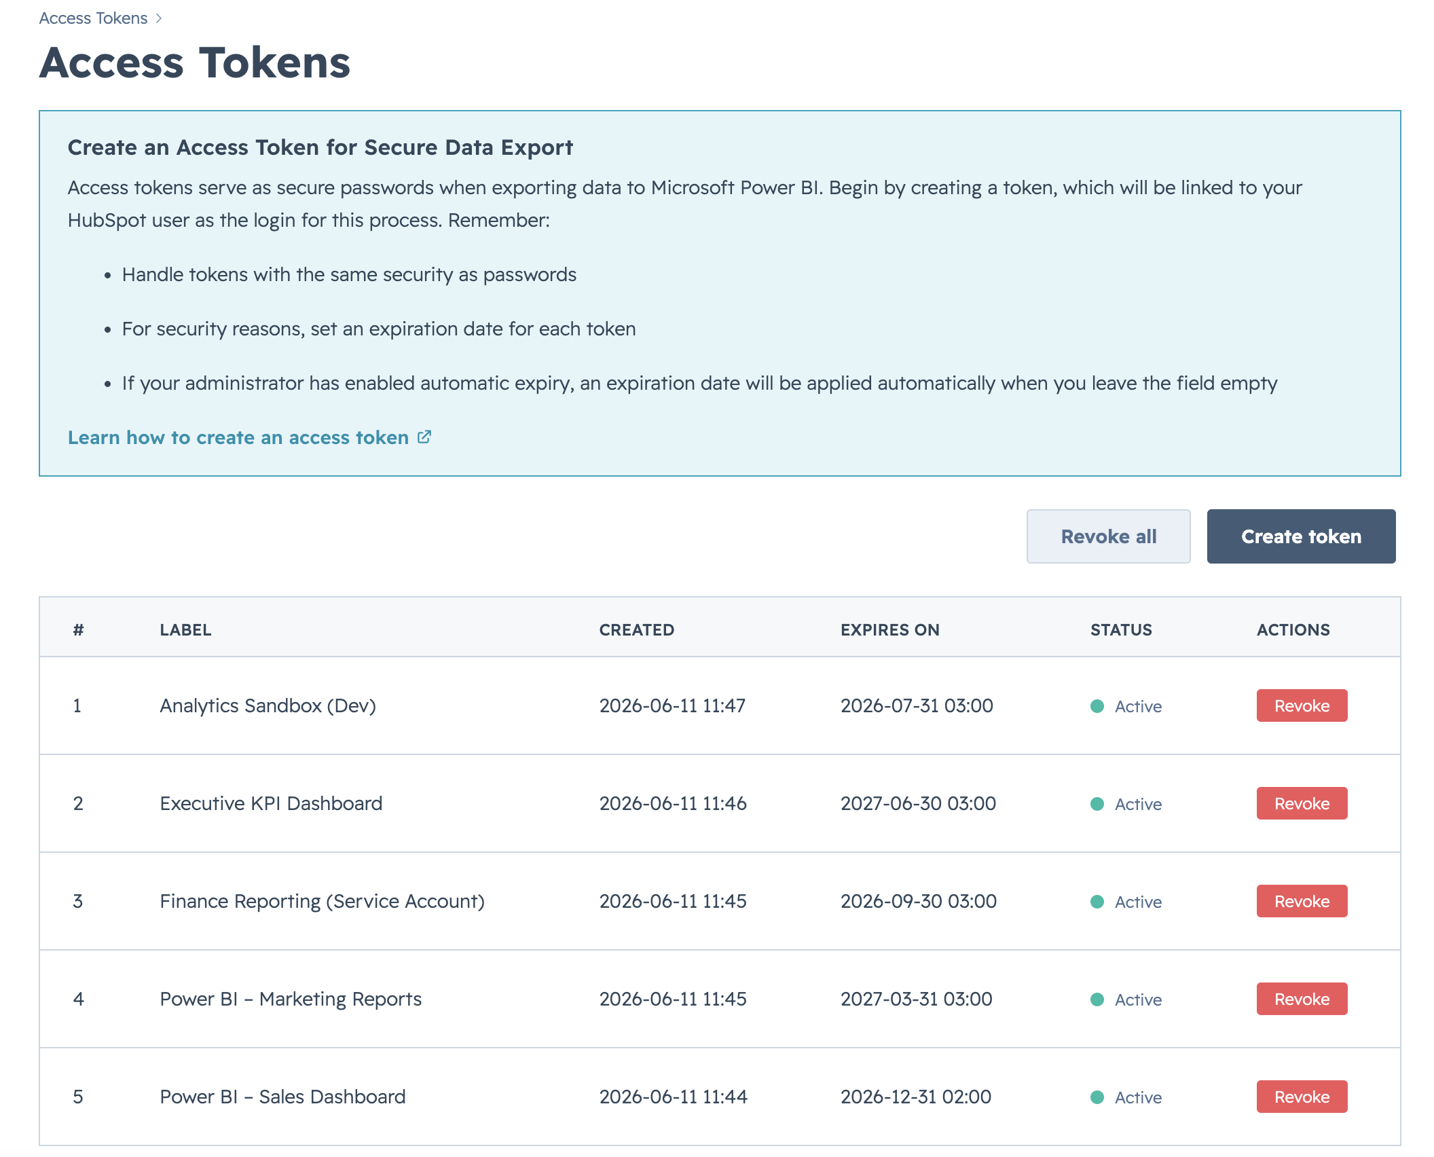Click the Access Tokens page heading
The width and height of the screenshot is (1434, 1157).
click(194, 62)
